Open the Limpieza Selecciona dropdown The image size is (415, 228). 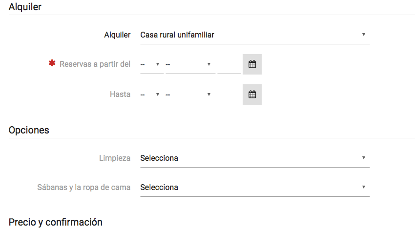[255, 158]
